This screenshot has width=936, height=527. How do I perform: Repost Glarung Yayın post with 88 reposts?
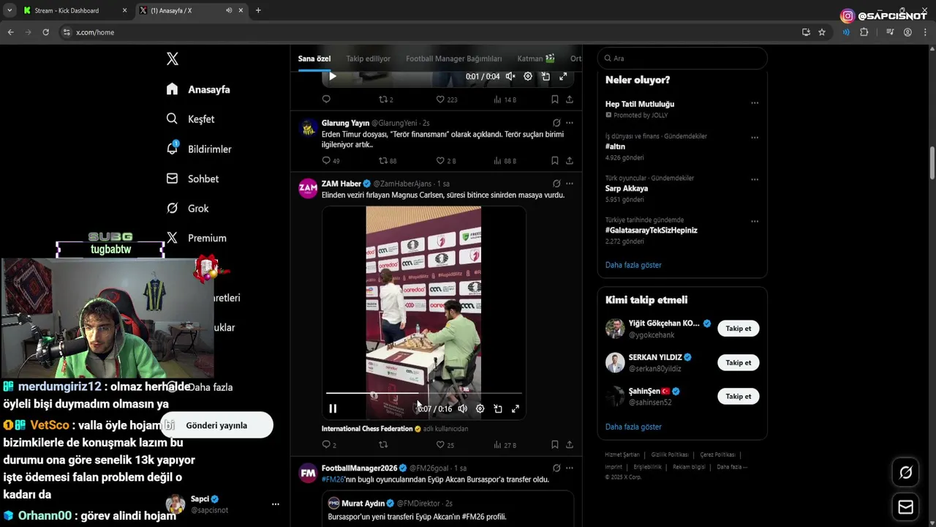(388, 160)
